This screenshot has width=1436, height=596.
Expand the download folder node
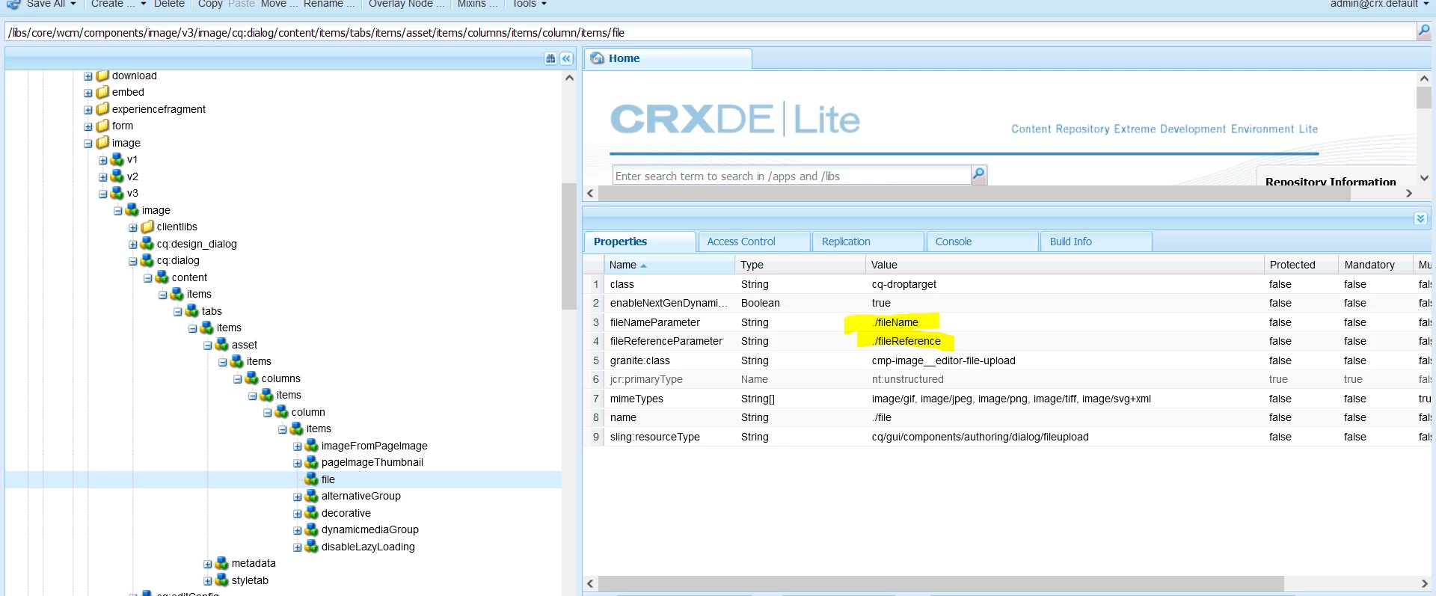pyautogui.click(x=88, y=76)
